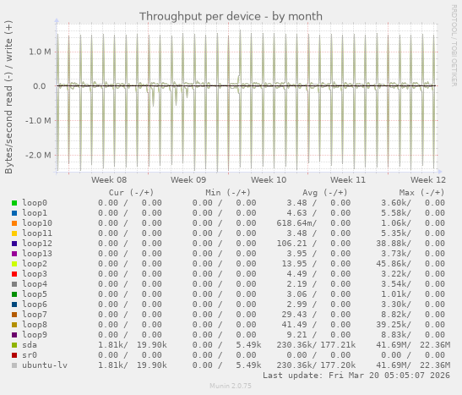Viewport: 462px width, 395px height.
Task: Click the loop2 lime legend swatch
Action: coord(14,264)
